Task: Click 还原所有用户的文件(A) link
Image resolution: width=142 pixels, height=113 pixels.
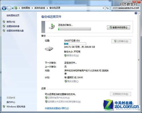Action: point(59,98)
